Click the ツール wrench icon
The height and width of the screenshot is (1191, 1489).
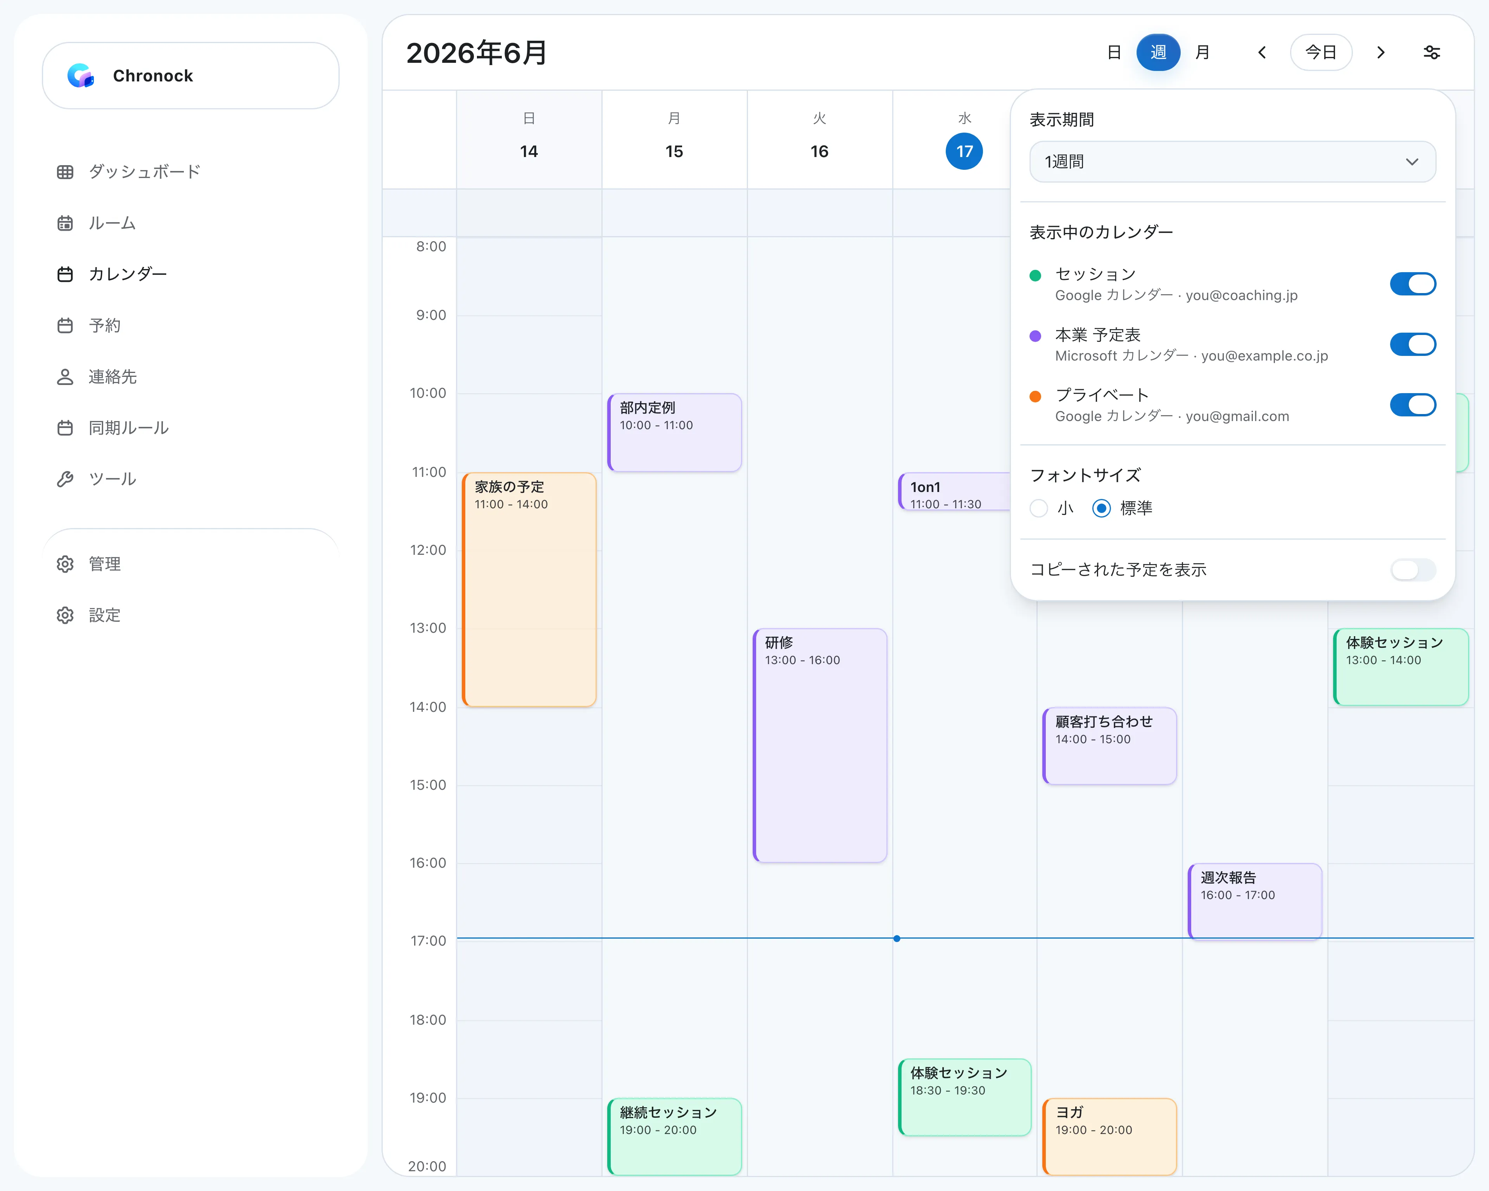[x=65, y=478]
